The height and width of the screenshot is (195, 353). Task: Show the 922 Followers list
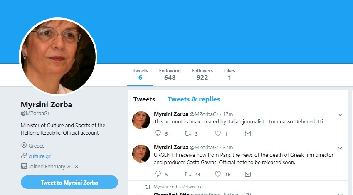pos(202,74)
